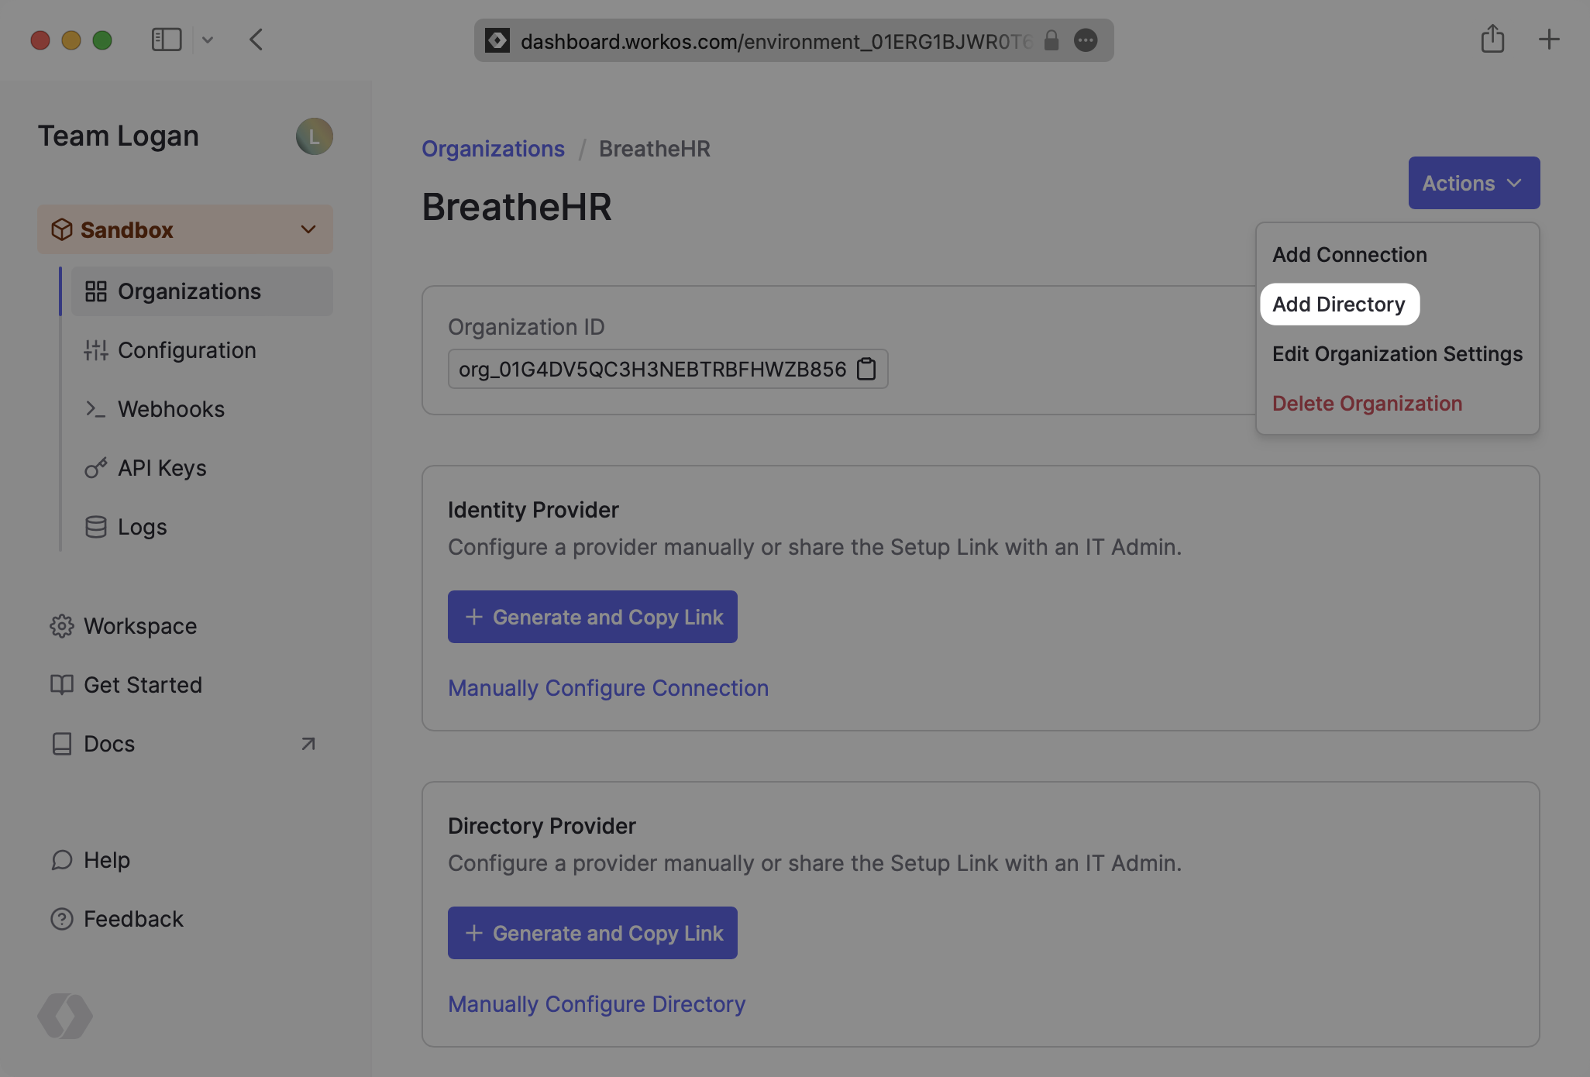The height and width of the screenshot is (1077, 1590).
Task: Click the Organization ID field
Action: pyautogui.click(x=652, y=369)
